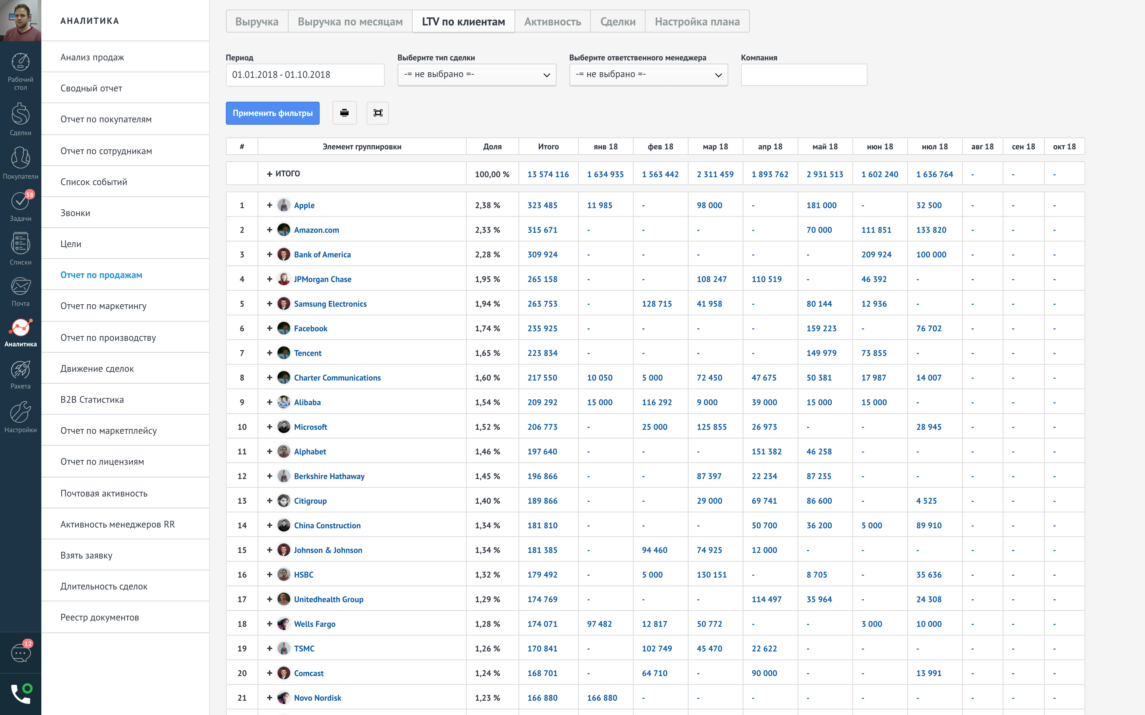Screen dimensions: 1145x715
Task: Open Отчет по маркетингу menu item
Action: click(x=125, y=306)
